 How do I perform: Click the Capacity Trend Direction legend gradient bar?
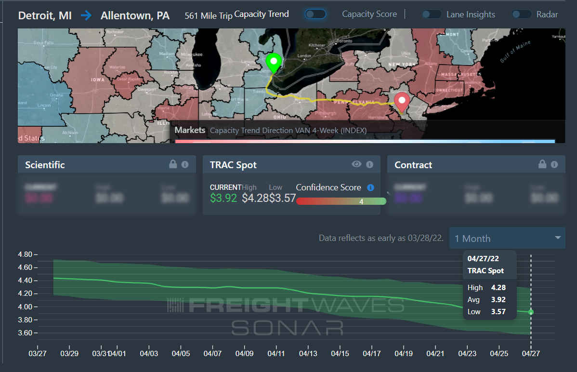pyautogui.click(x=365, y=141)
